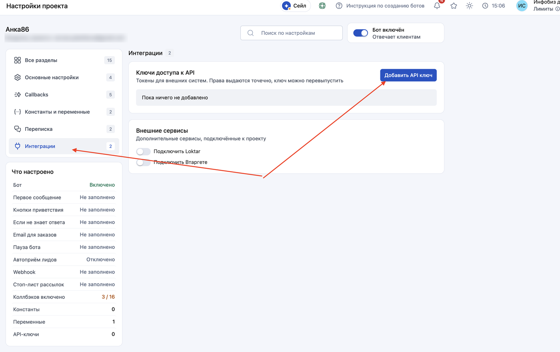The width and height of the screenshot is (560, 352).
Task: Click the Константы и переменные braces icon
Action: [x=18, y=112]
